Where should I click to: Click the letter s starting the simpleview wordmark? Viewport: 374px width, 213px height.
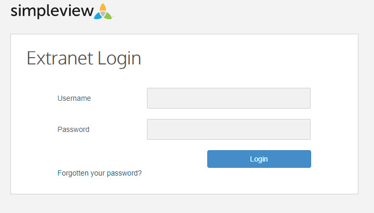click(x=14, y=12)
